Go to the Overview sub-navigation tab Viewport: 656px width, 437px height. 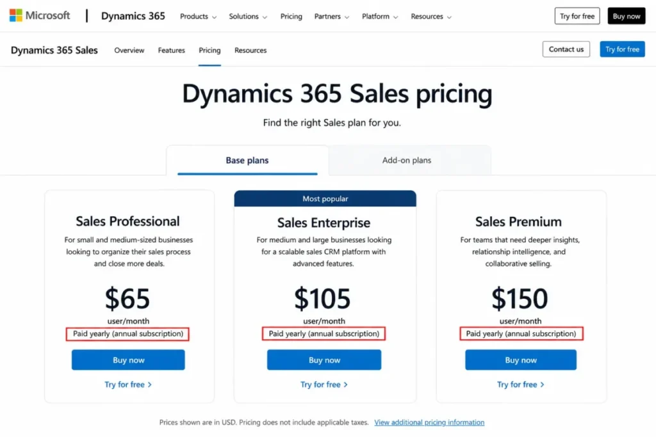pos(129,50)
